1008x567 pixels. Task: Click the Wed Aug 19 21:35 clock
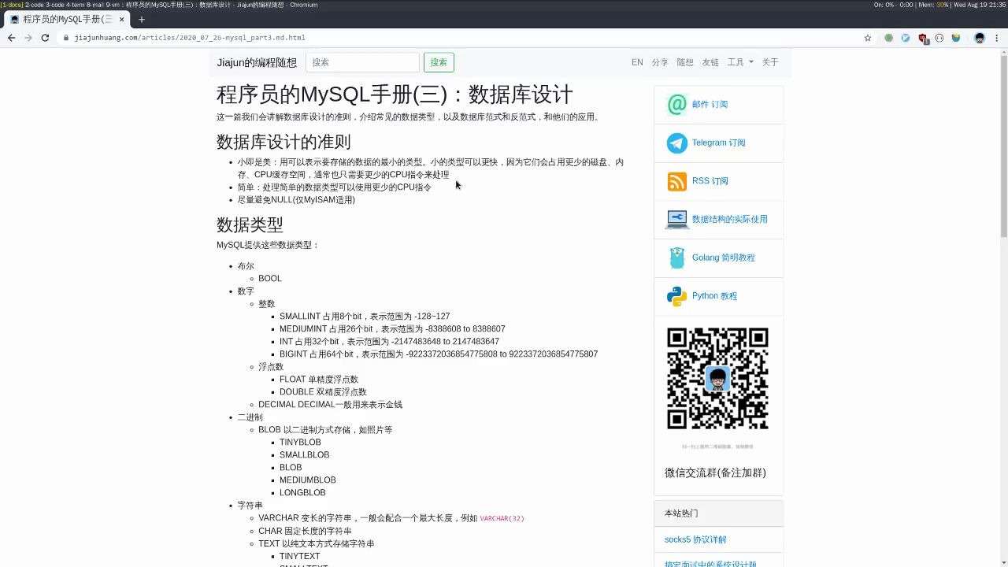(980, 5)
